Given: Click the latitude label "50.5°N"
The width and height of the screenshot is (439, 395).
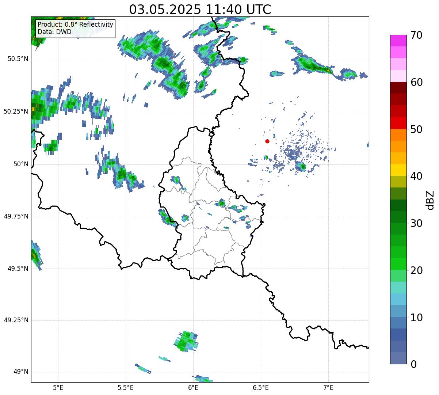Looking at the screenshot, I should click(x=18, y=59).
